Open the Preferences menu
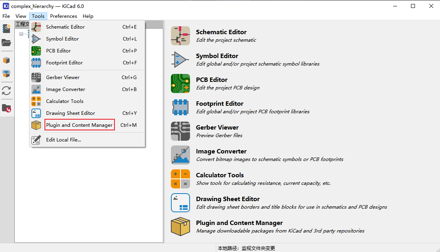 [64, 16]
